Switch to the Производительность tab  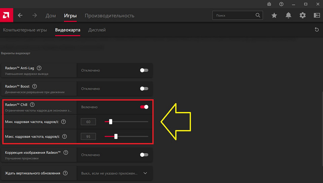109,16
